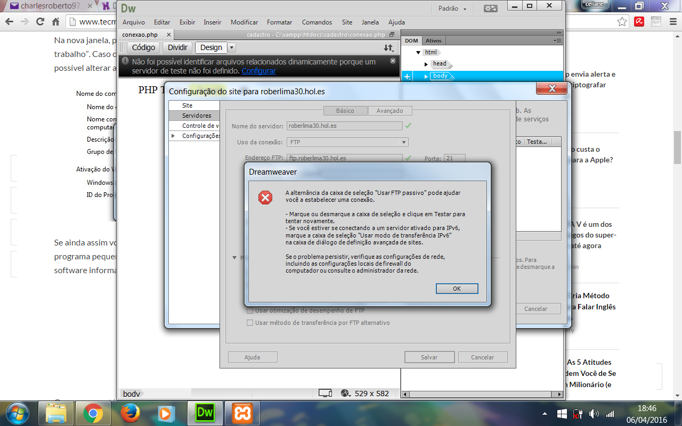Dismiss the warning bar with its X icon
Viewport: 682px width, 426px height.
click(x=393, y=61)
